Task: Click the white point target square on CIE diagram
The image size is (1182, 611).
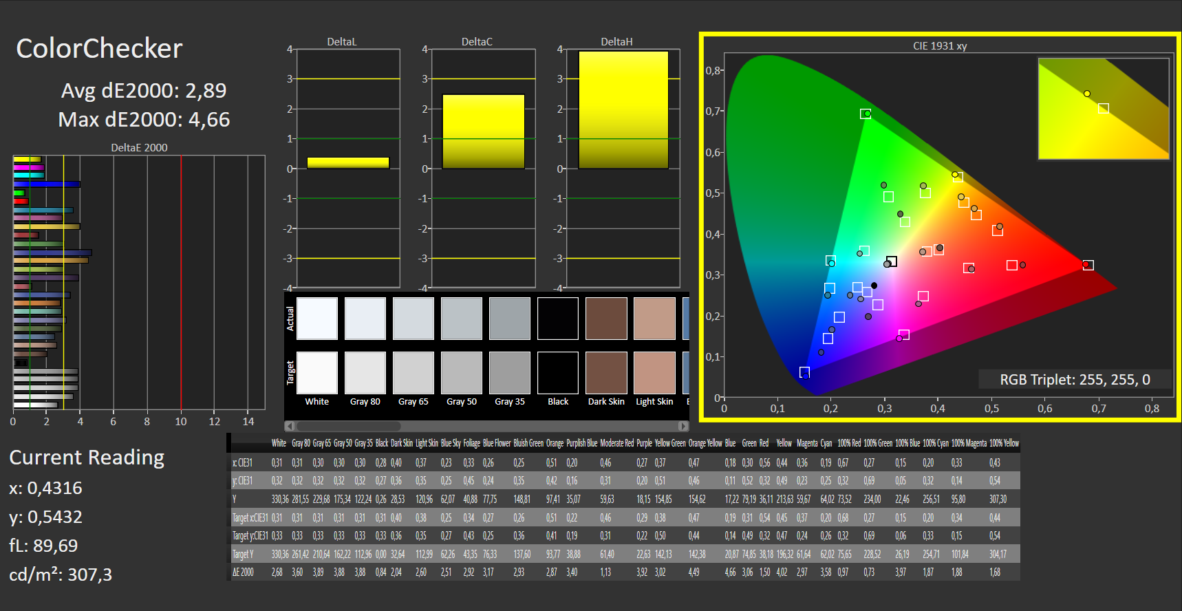Action: [892, 261]
